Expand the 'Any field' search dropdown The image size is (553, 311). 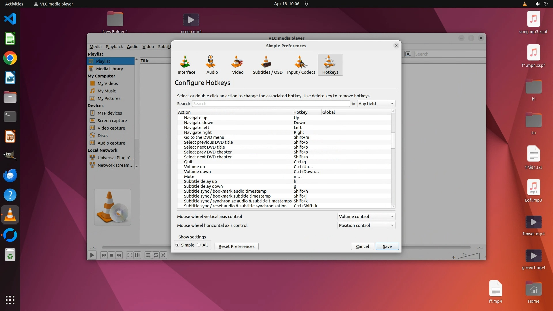tap(376, 104)
